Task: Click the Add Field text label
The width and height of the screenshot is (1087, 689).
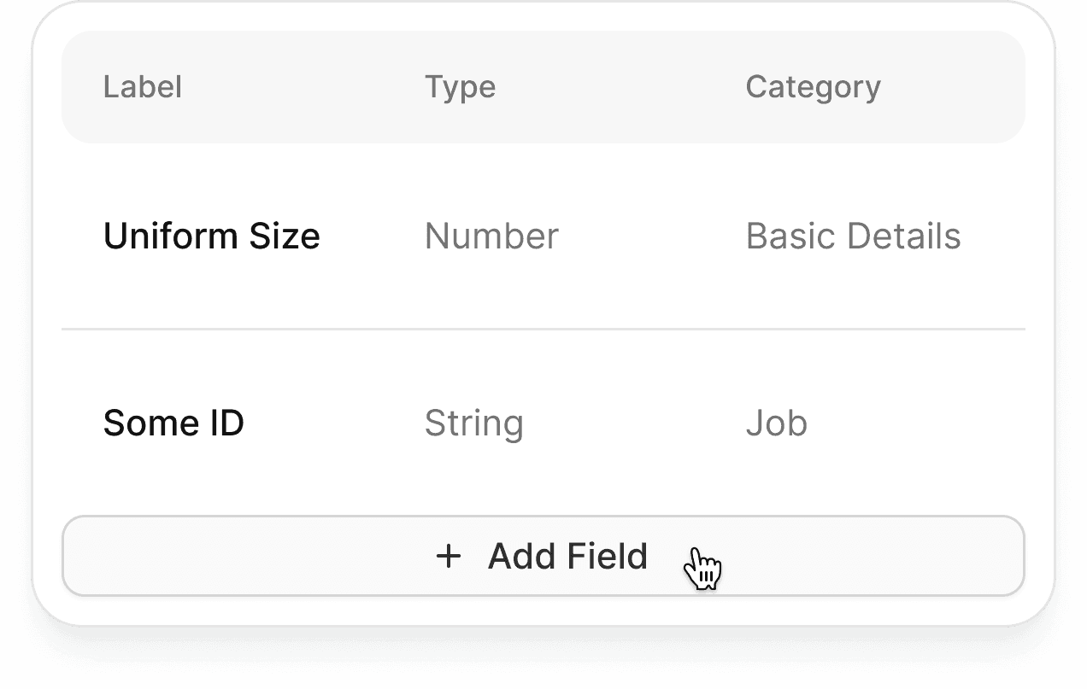Action: tap(567, 557)
